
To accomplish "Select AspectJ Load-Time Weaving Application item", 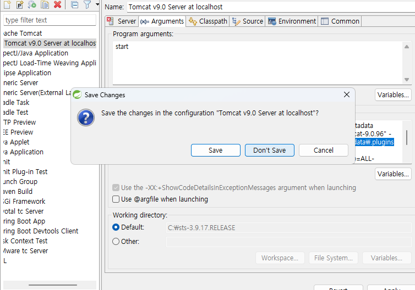I will click(x=50, y=63).
